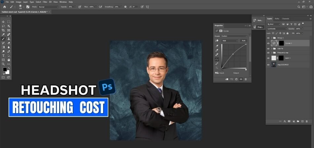This screenshot has width=314, height=148.
Task: Select the Curves 1 layer mask thumbnail
Action: tap(281, 43)
